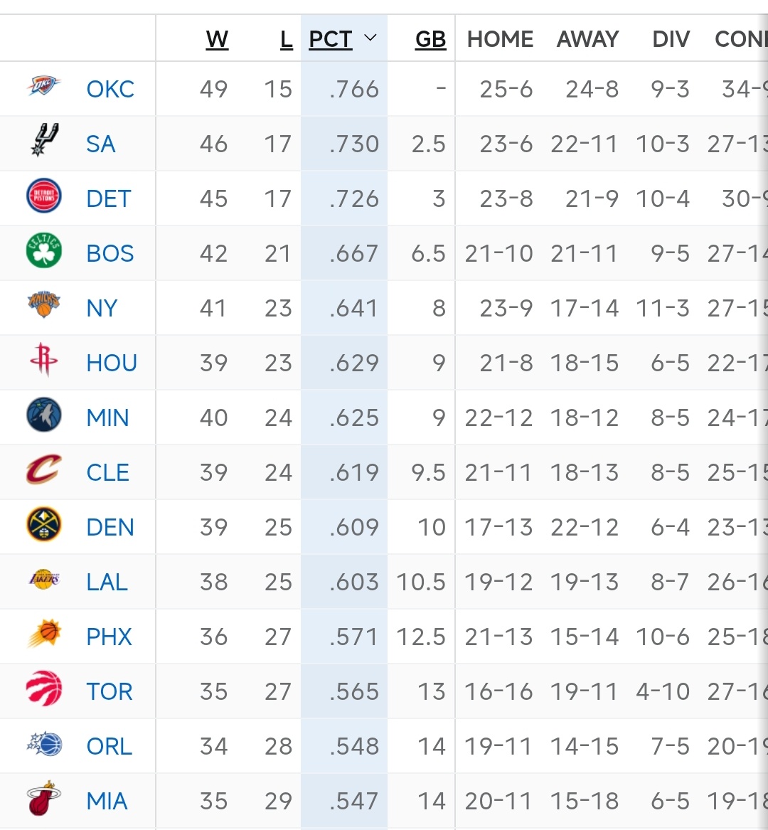
Task: Open the PHX team link
Action: coord(109,637)
